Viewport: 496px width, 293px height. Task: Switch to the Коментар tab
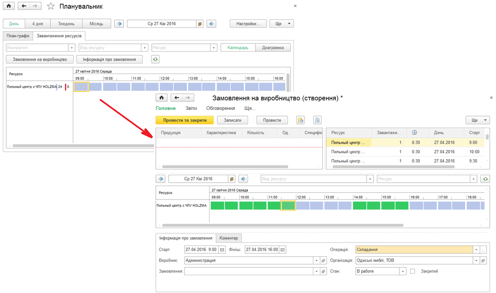point(229,238)
